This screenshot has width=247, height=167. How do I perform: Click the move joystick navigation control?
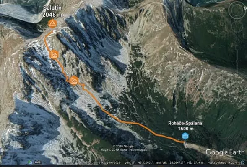[237, 27]
